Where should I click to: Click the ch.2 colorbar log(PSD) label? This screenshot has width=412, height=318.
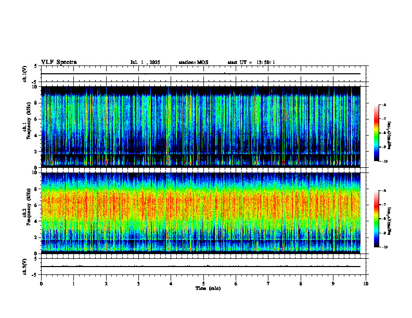tap(390, 221)
